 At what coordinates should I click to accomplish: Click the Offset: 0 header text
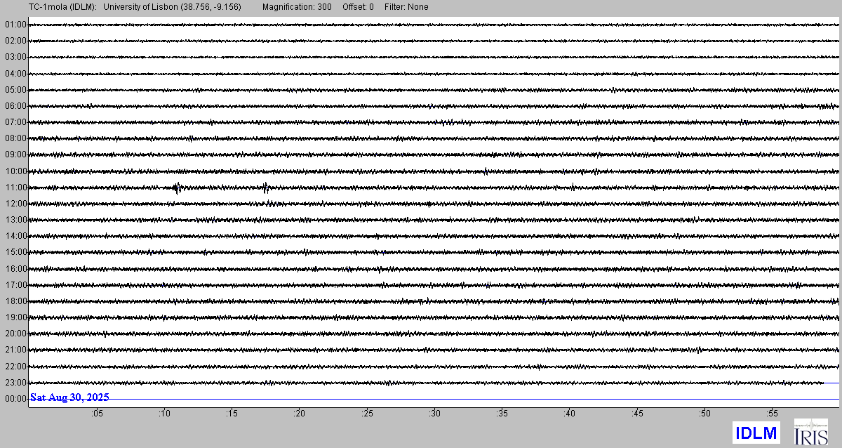pyautogui.click(x=358, y=7)
